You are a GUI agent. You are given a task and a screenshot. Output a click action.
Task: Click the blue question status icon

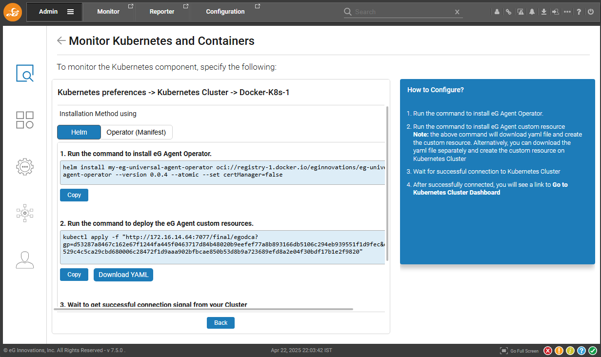coord(581,351)
